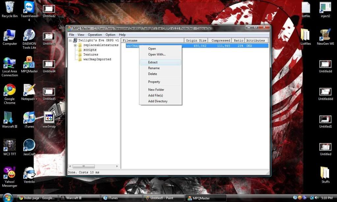This screenshot has height=202, width=337.
Task: Select the Untitled1 desktop file
Action: [325, 122]
